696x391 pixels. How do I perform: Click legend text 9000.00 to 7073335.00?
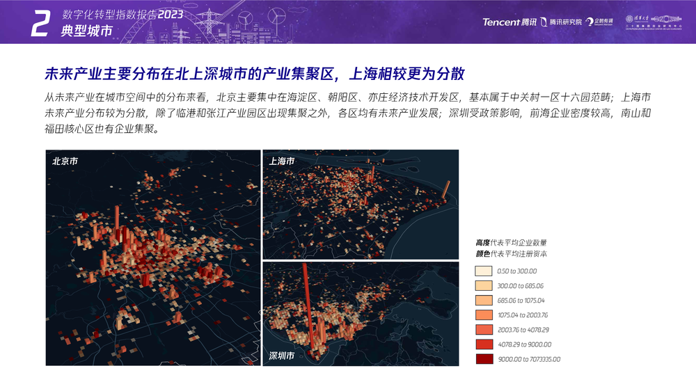click(529, 359)
